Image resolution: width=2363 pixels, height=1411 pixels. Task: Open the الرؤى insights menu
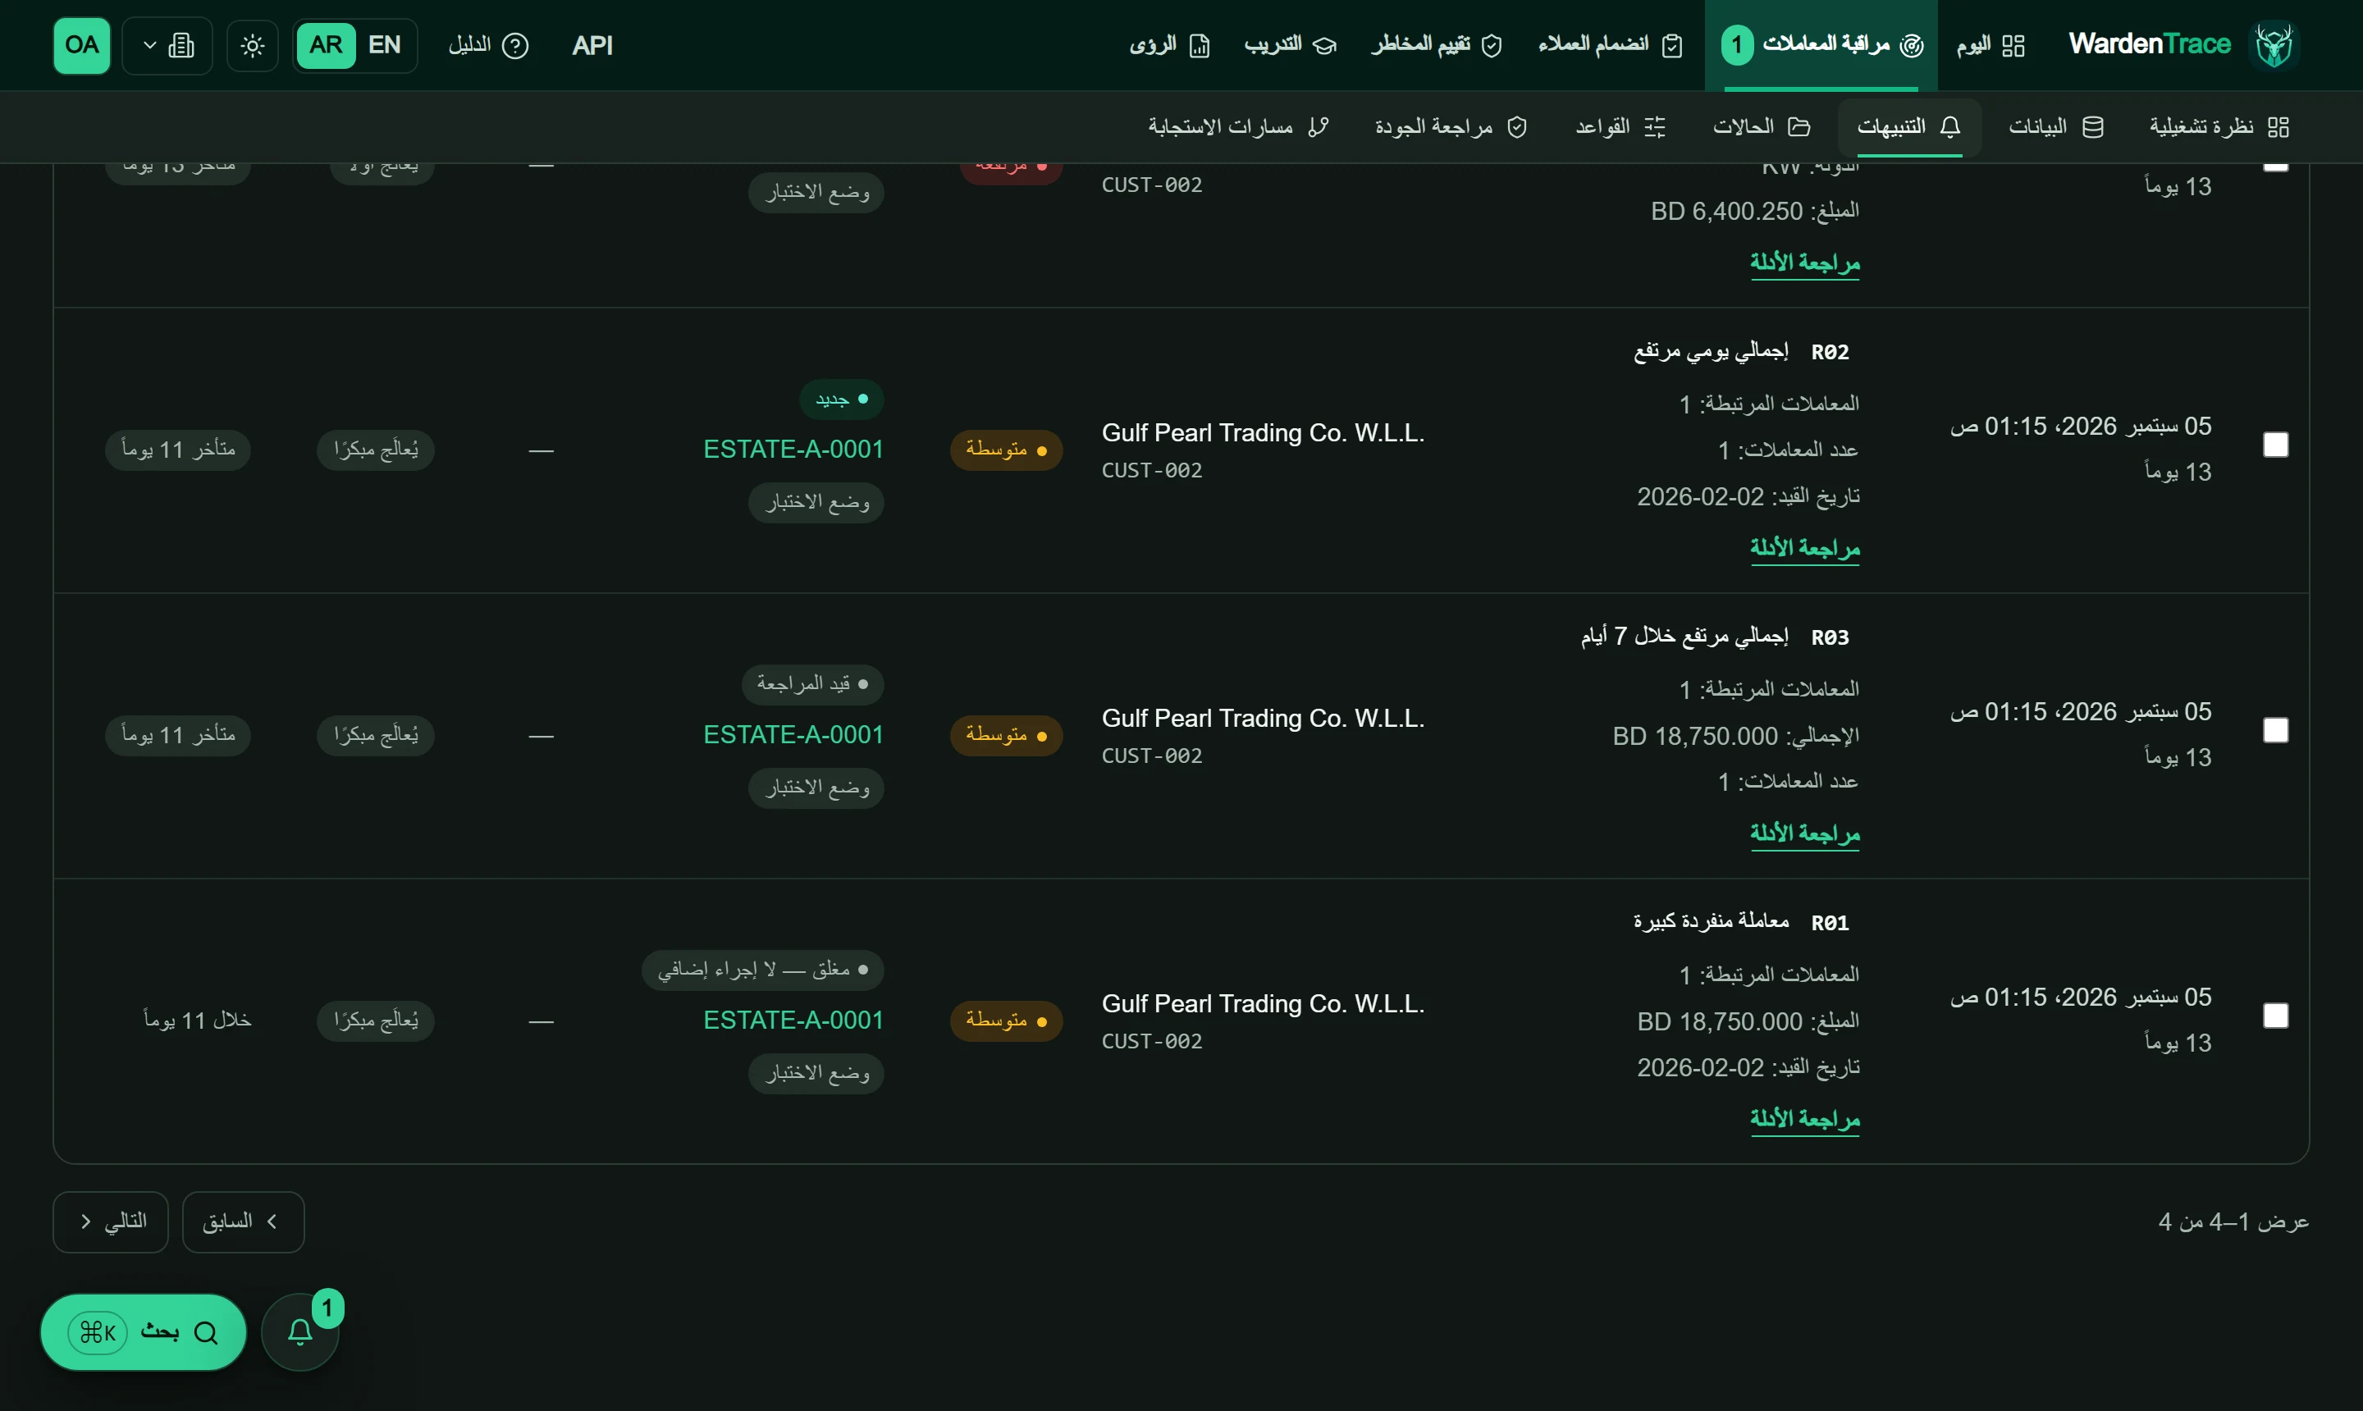pos(1170,46)
